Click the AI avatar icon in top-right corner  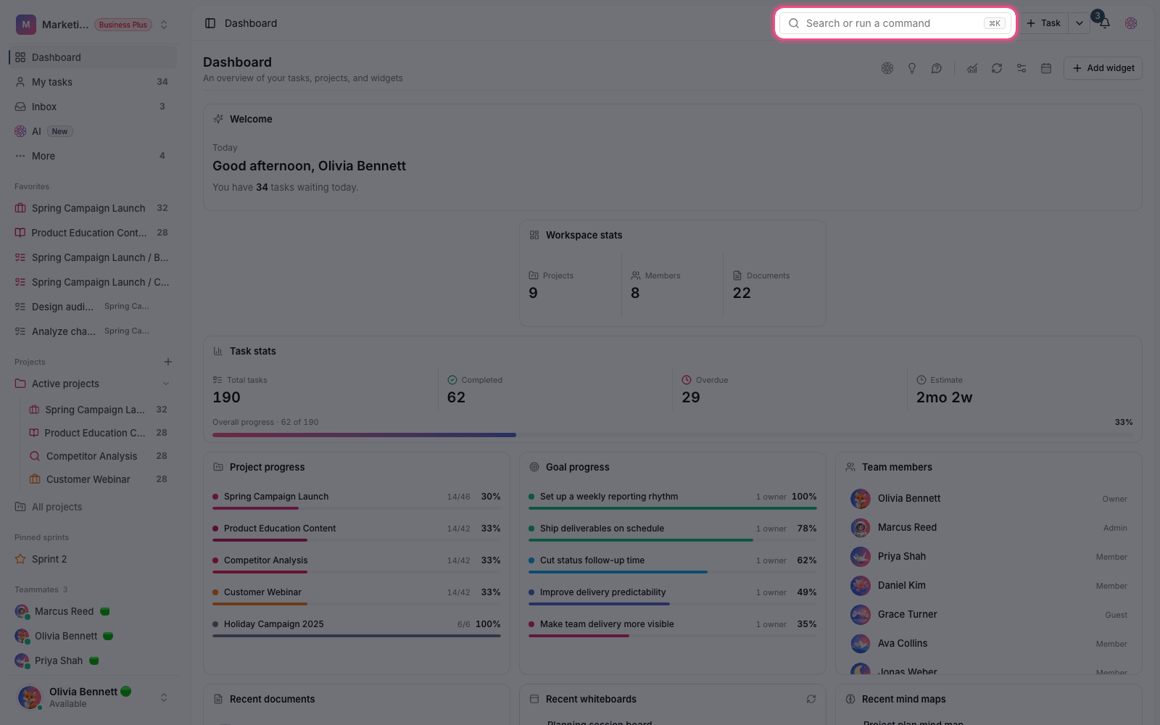pos(1131,23)
